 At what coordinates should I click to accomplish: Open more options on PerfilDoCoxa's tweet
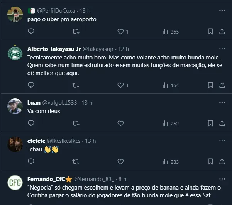222,10
